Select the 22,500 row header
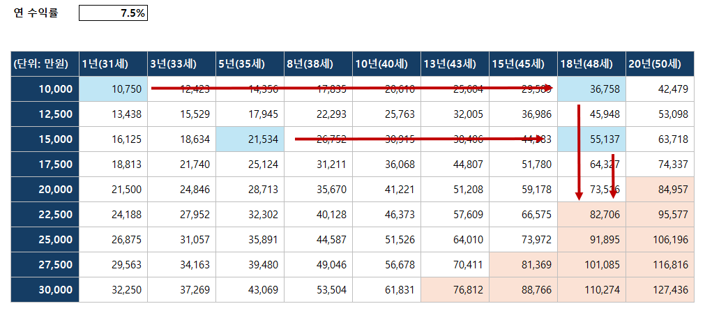Image resolution: width=705 pixels, height=313 pixels. point(45,215)
